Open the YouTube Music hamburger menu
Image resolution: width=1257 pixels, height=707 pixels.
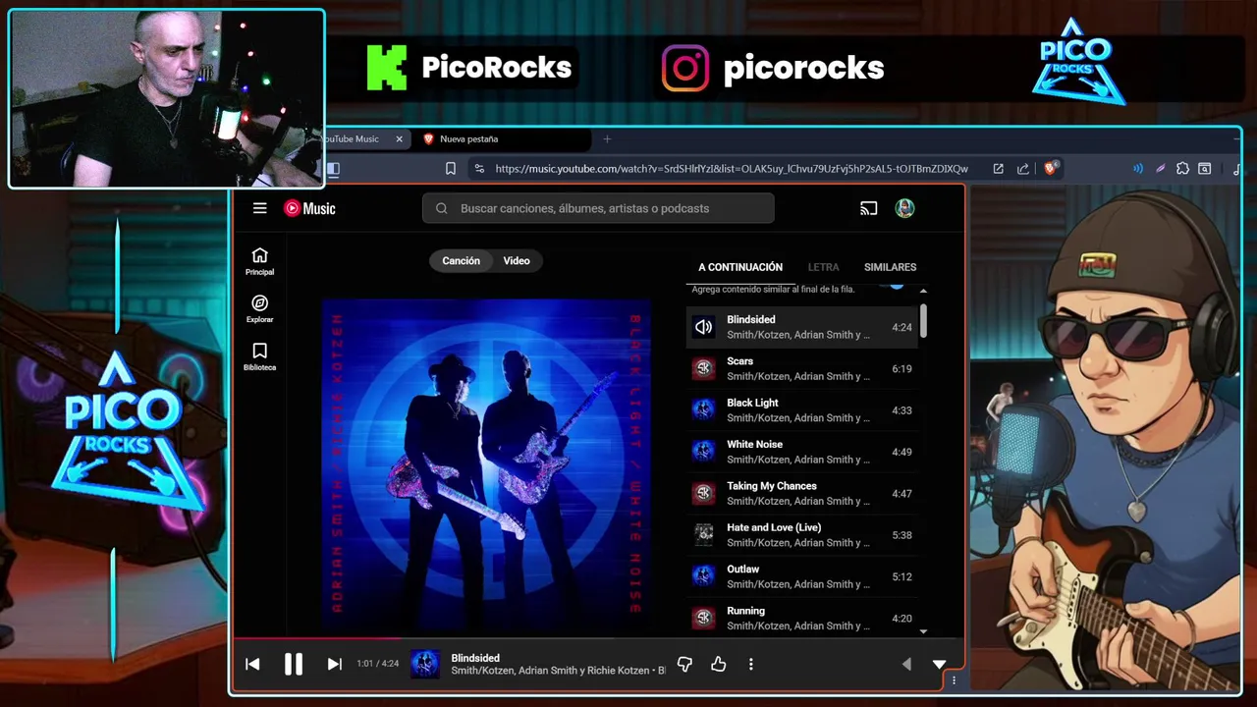click(x=259, y=208)
